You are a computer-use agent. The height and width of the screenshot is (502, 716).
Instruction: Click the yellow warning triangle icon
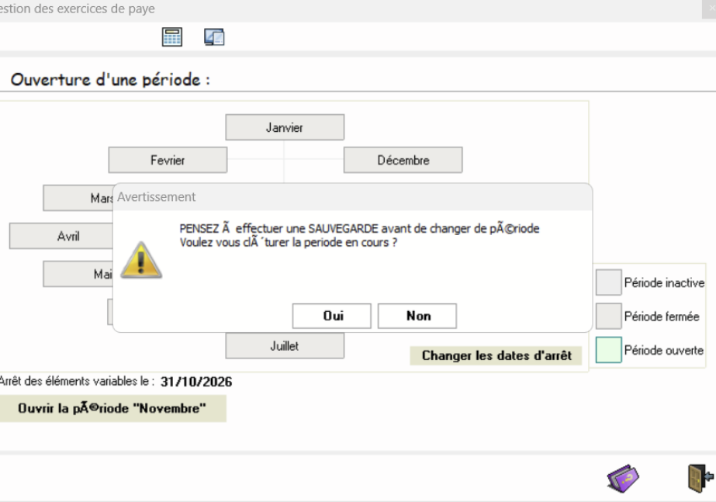point(141,261)
